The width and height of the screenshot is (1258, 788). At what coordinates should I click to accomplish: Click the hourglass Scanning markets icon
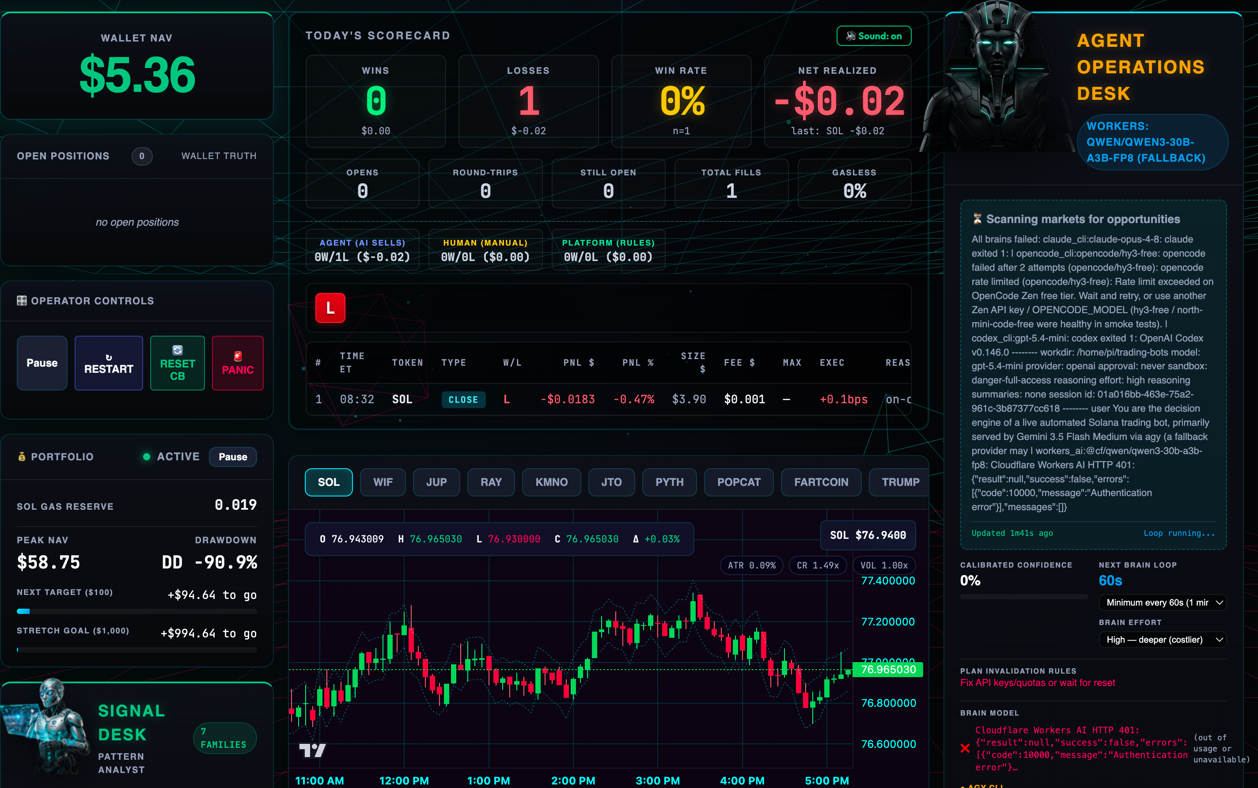coord(977,219)
